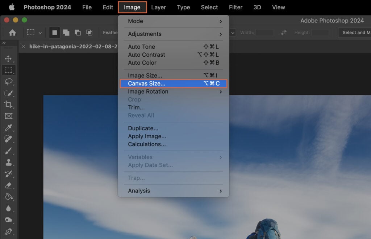Enable Subtract from selection mode
Image resolution: width=371 pixels, height=239 pixels.
[78, 32]
